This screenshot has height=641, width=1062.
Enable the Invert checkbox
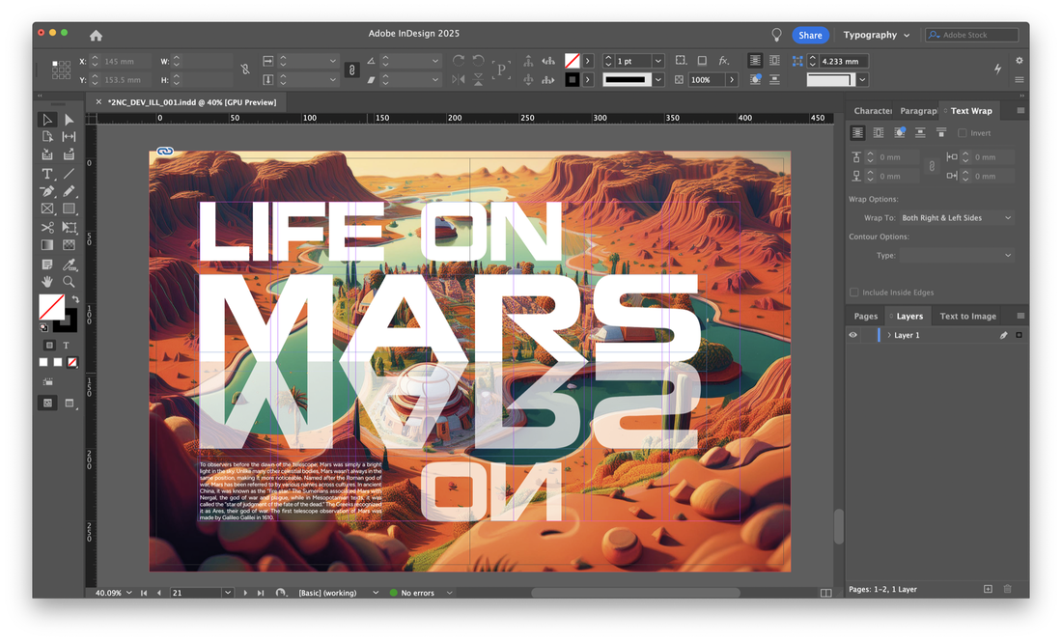coord(962,133)
